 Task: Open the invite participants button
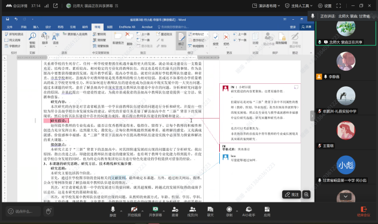click(x=175, y=211)
